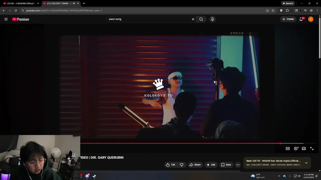The image size is (321, 180).
Task: Go to YouTube Premium home logo
Action: coord(21,19)
